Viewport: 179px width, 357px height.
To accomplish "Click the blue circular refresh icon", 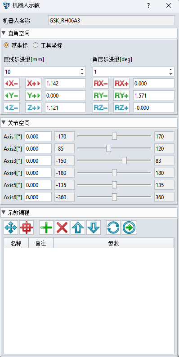I will (x=113, y=228).
